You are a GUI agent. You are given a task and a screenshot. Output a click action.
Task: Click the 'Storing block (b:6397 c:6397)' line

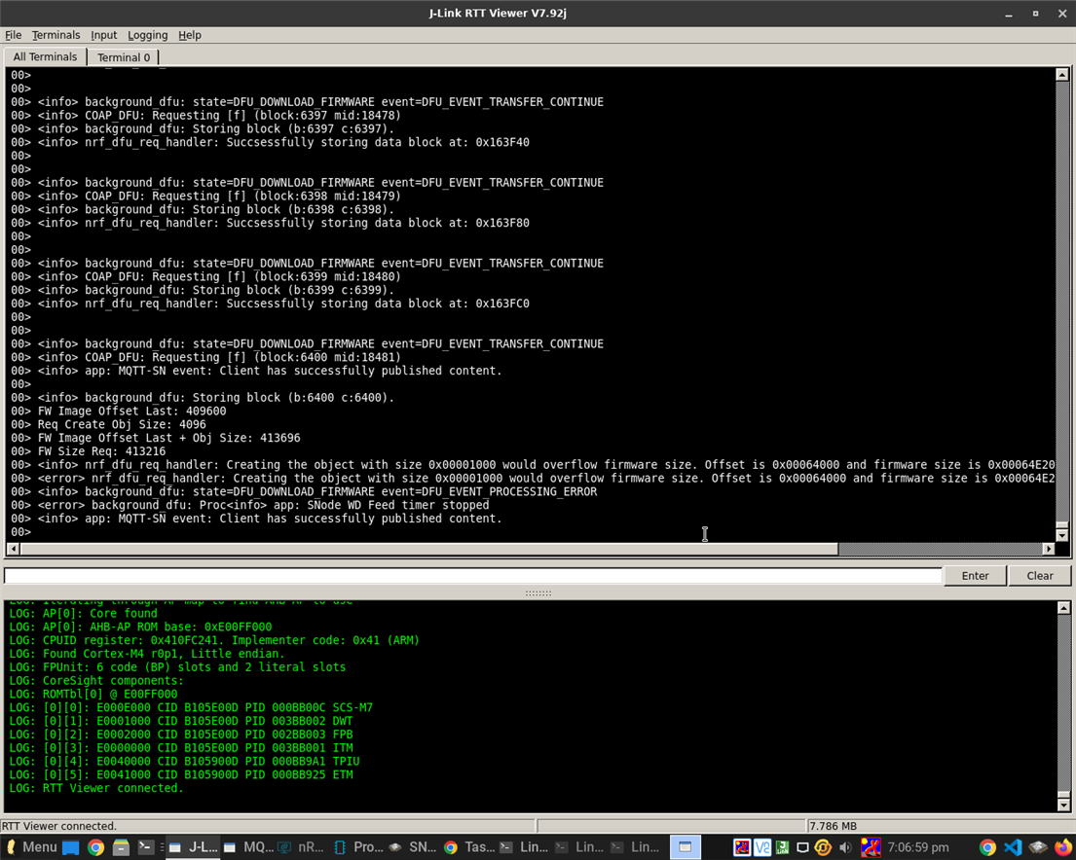click(216, 129)
